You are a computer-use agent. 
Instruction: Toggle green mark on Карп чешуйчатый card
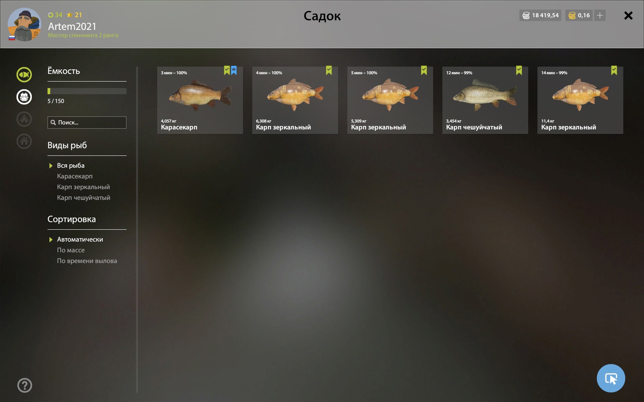(x=519, y=70)
